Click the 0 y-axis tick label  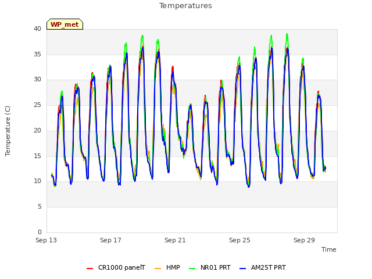[x=40, y=232]
